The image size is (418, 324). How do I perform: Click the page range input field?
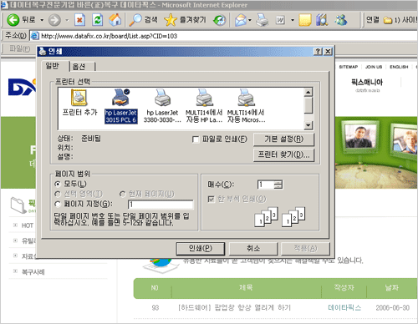click(x=161, y=205)
